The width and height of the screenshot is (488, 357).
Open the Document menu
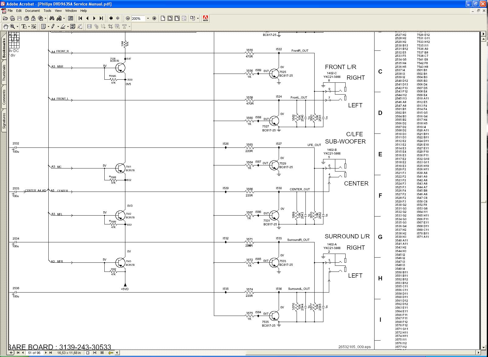point(33,11)
